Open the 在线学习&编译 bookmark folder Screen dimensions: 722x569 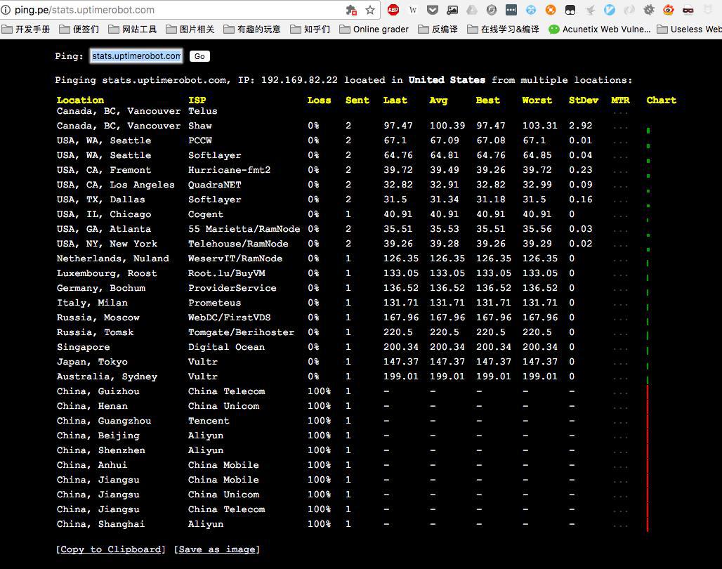504,30
